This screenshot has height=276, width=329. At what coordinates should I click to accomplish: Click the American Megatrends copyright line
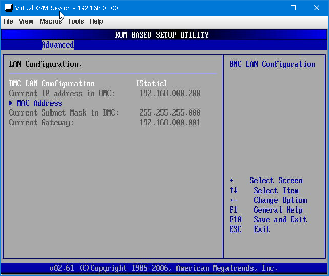[x=164, y=268]
